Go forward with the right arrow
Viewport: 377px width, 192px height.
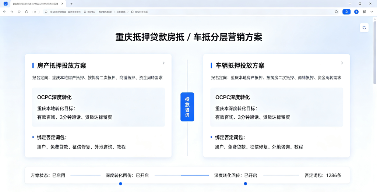(x=11, y=12)
